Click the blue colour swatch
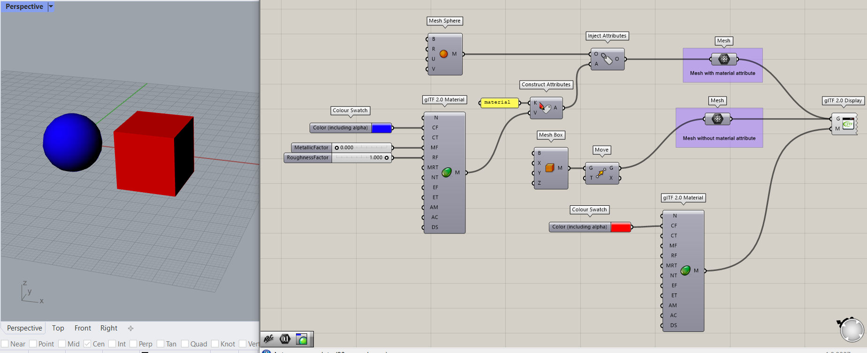Screen dimensions: 867x353 tap(381, 128)
